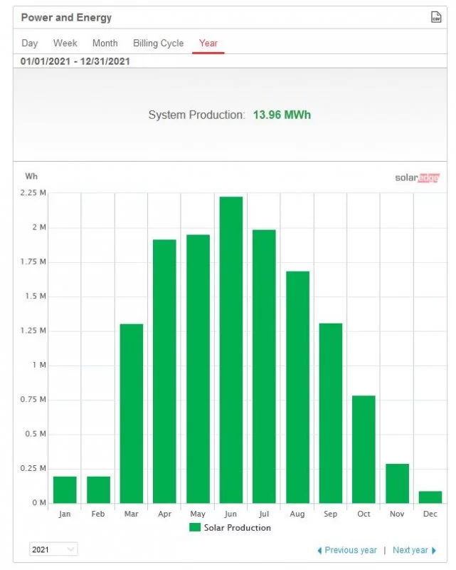Click the March production bar
This screenshot has width=456, height=570.
[132, 413]
